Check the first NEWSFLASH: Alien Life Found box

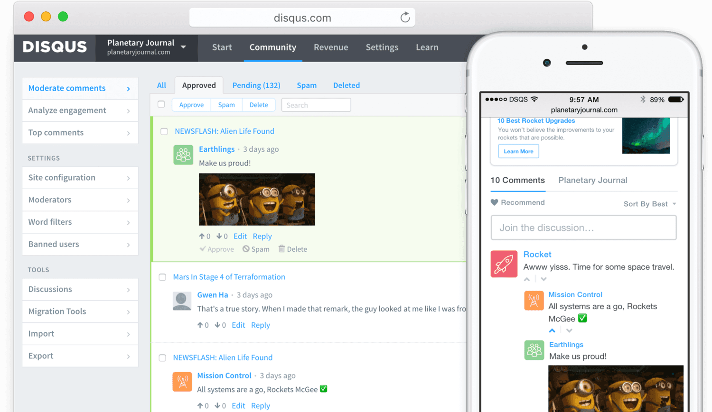[x=164, y=131]
